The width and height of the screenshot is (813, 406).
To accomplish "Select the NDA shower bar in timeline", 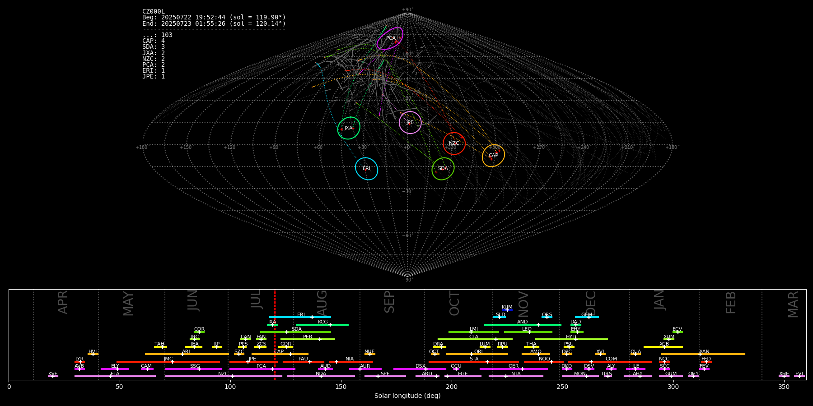I will click(x=321, y=376).
